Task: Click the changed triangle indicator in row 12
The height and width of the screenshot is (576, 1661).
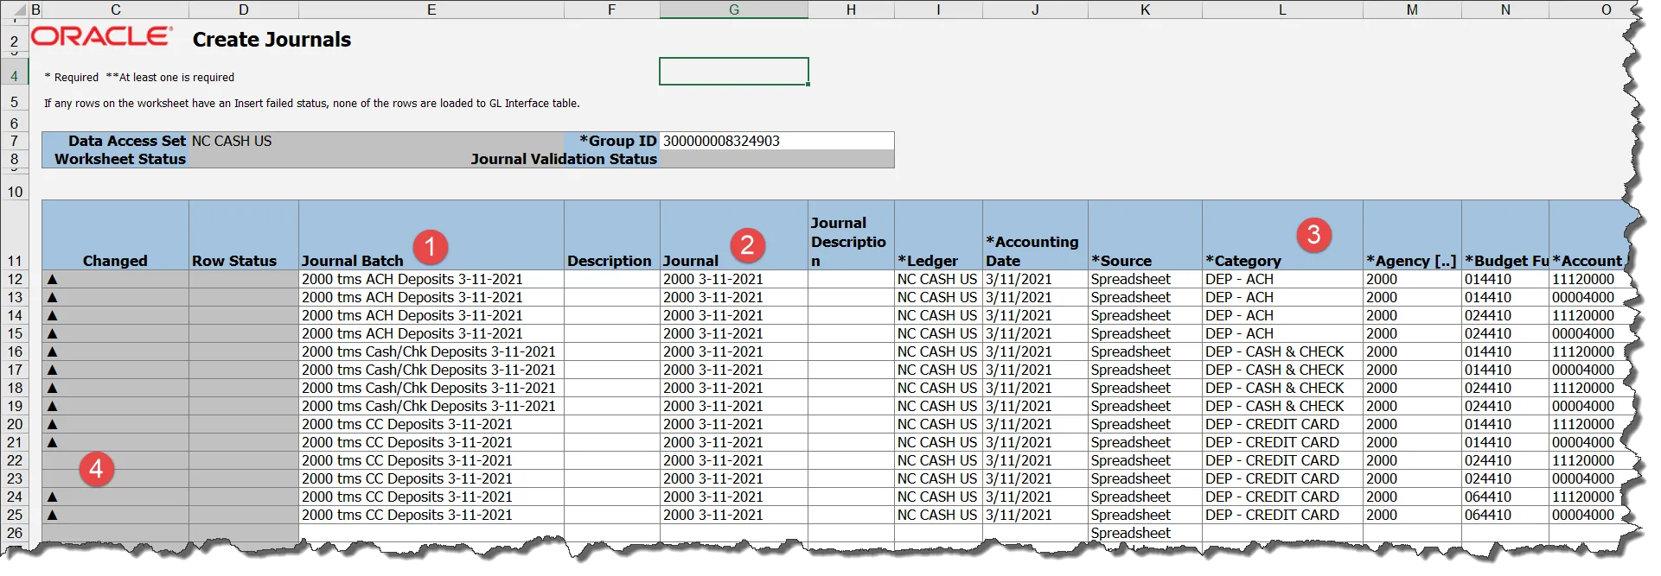Action: pos(52,279)
